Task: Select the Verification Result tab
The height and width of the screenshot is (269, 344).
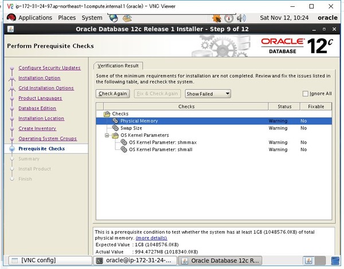Action: point(118,66)
